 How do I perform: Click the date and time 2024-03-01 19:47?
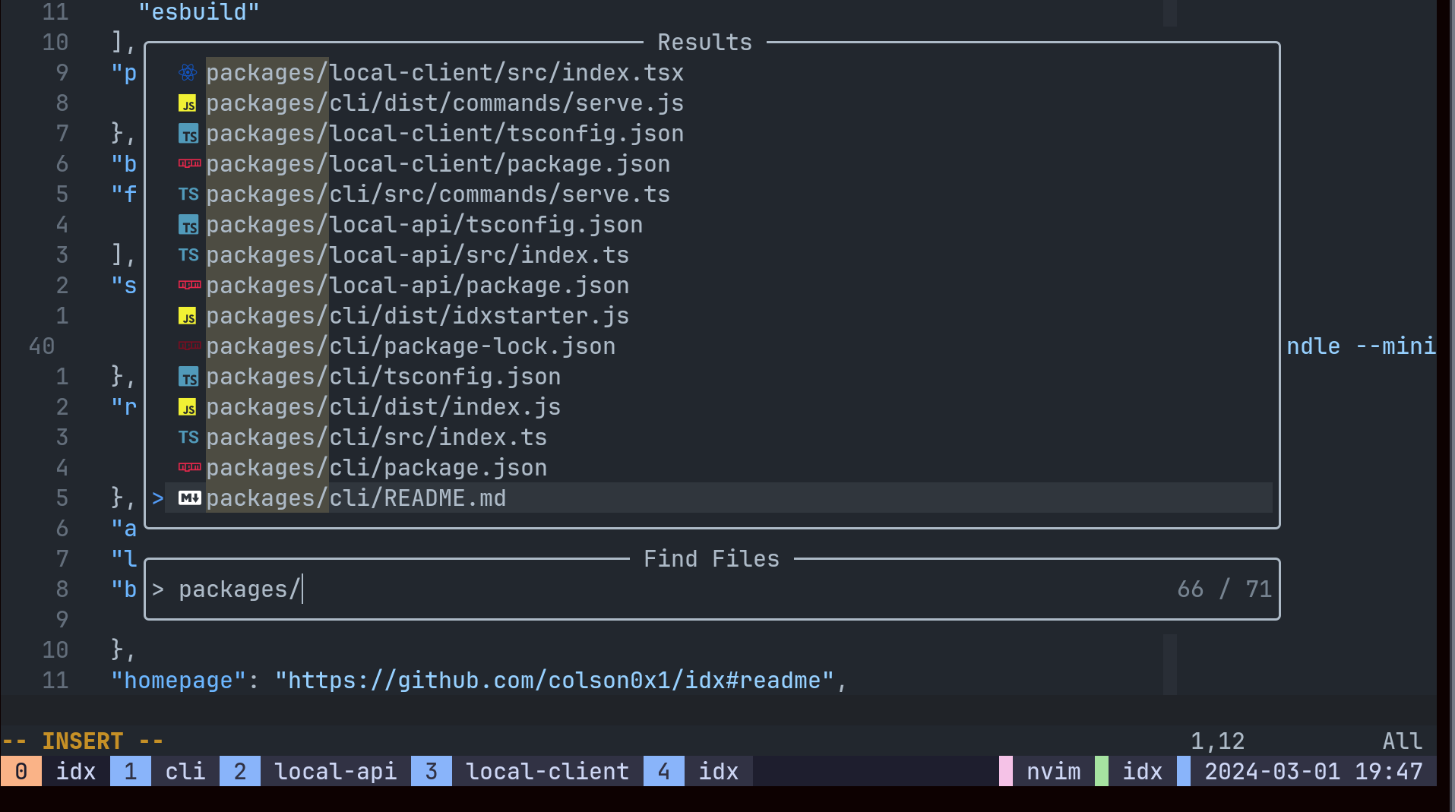1313,772
